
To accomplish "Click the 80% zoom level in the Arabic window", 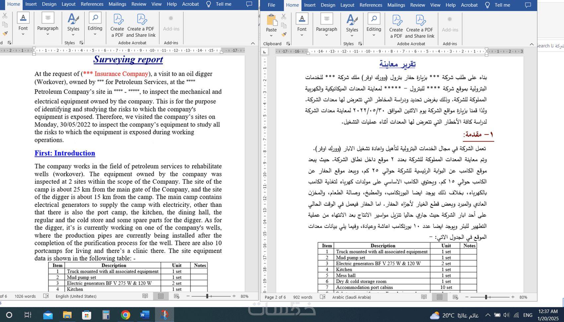I will (x=523, y=297).
